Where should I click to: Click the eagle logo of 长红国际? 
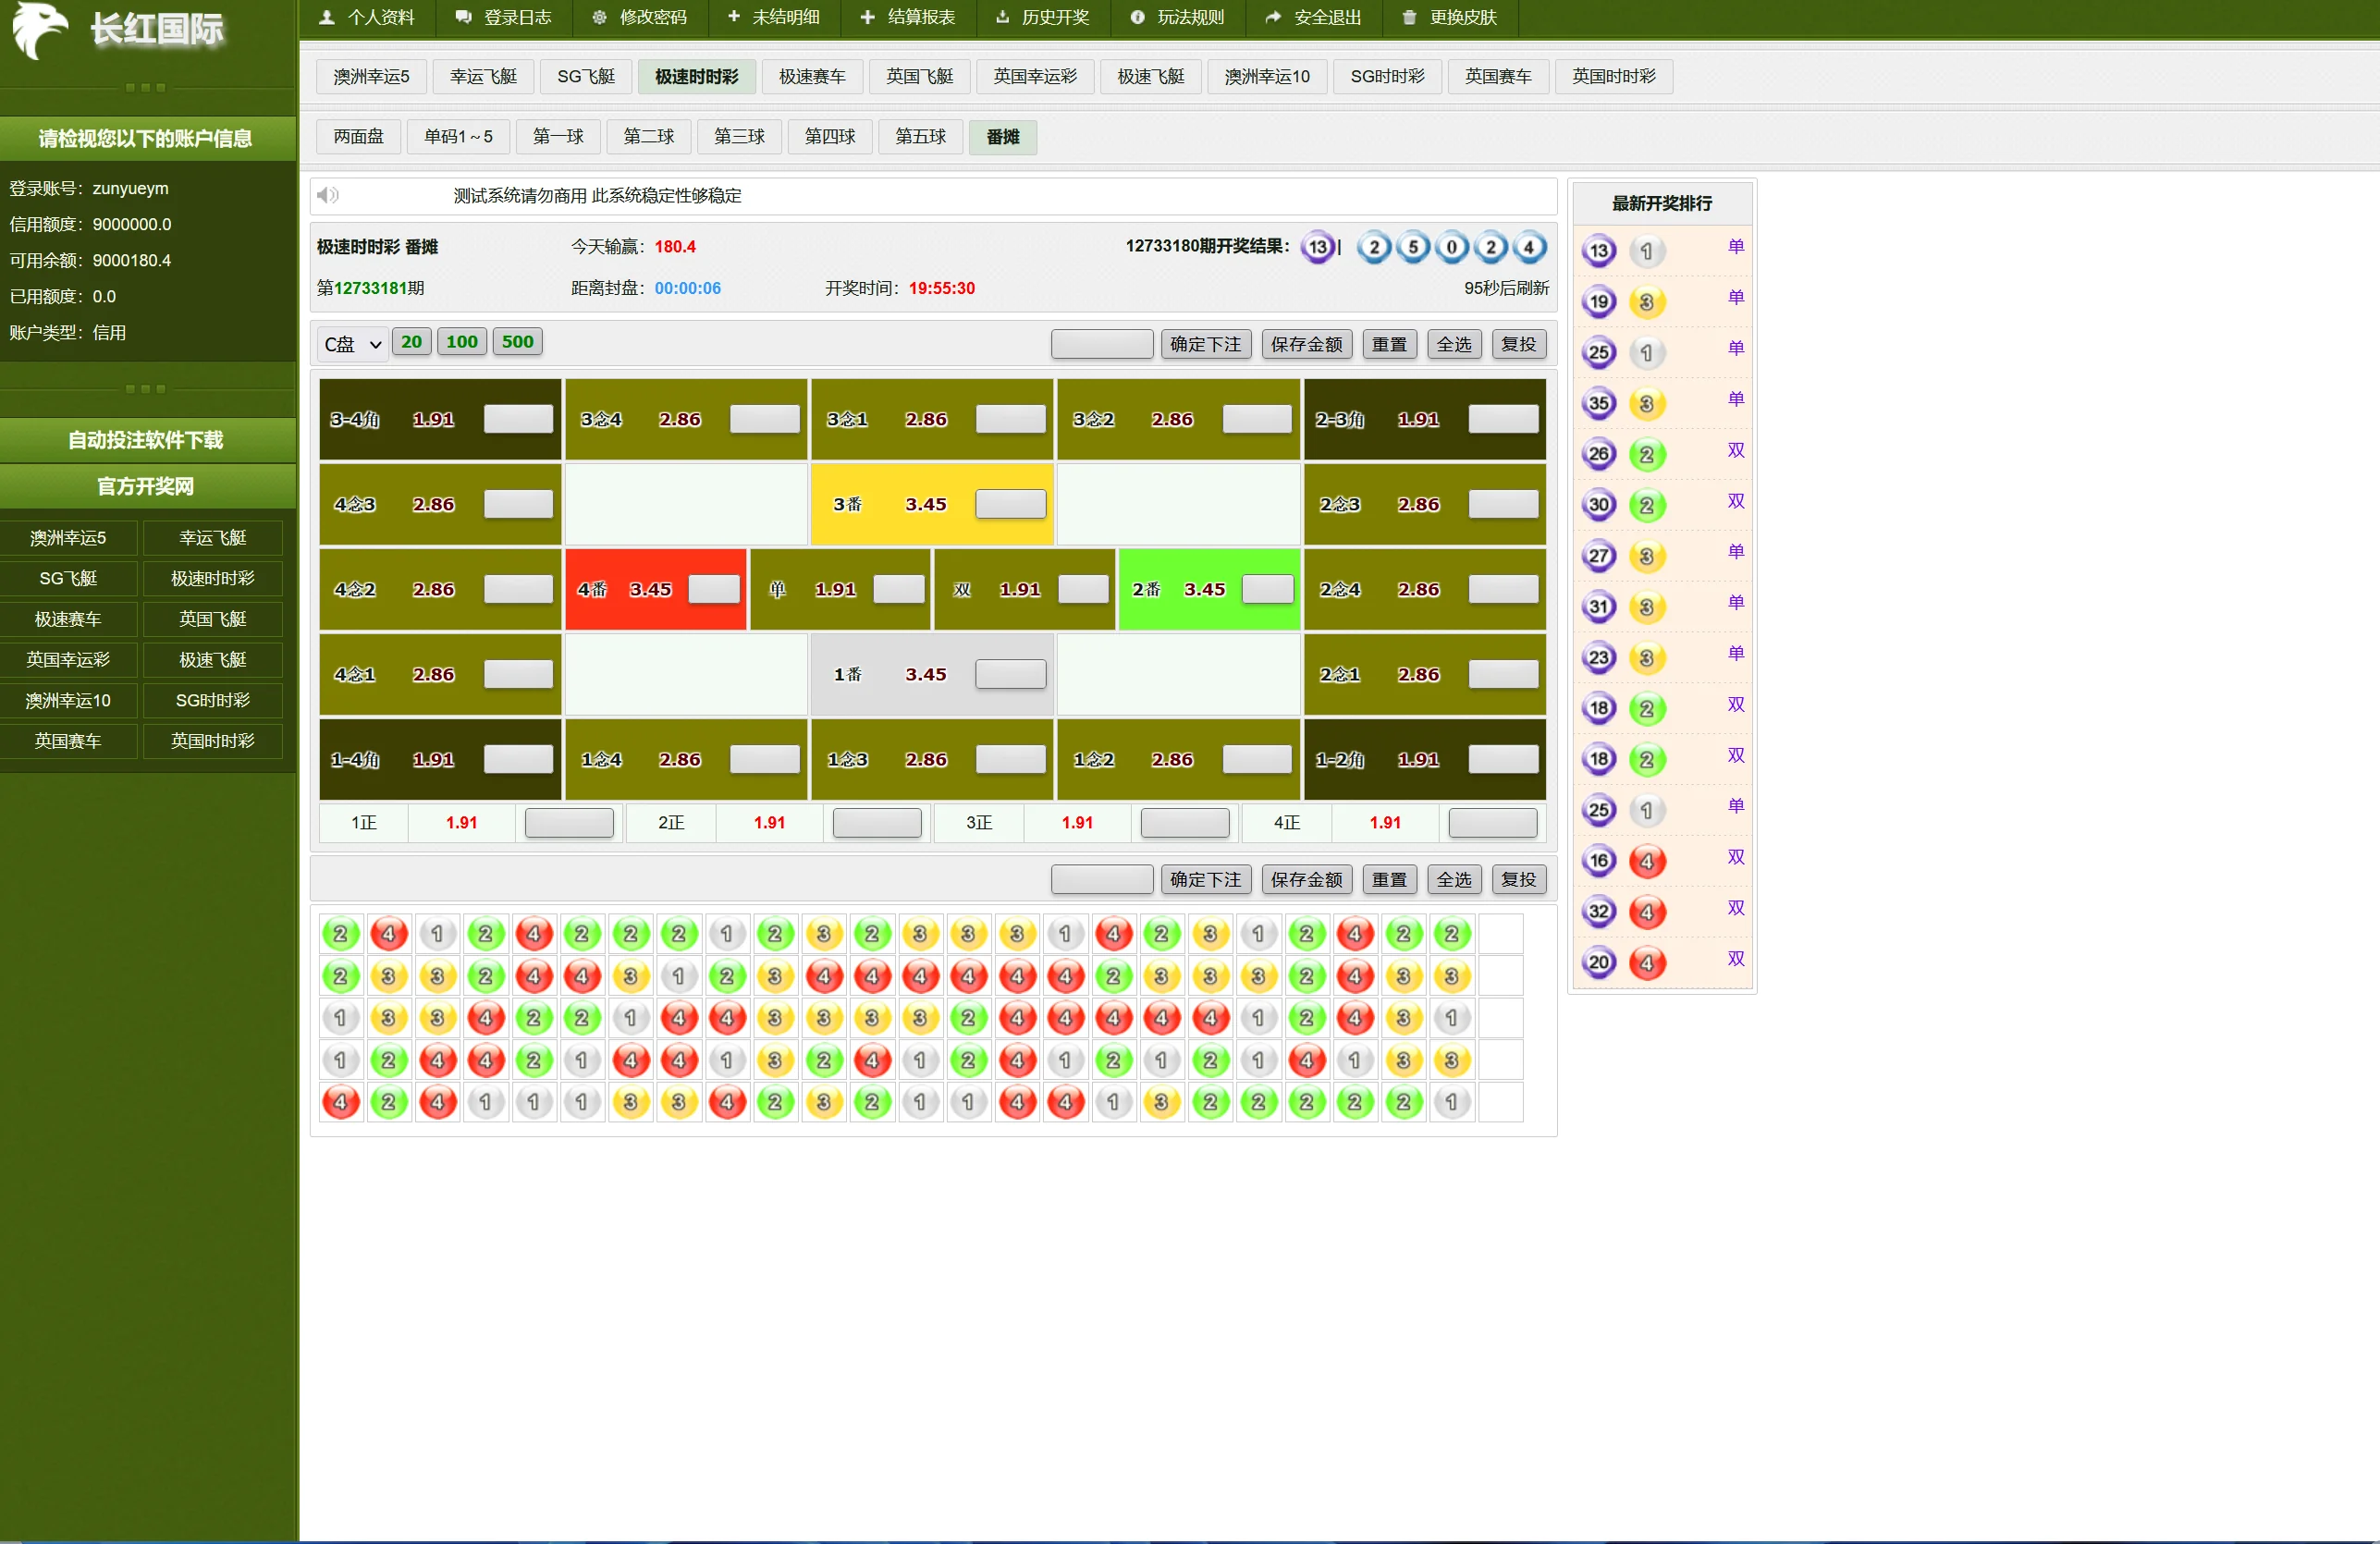coord(40,30)
